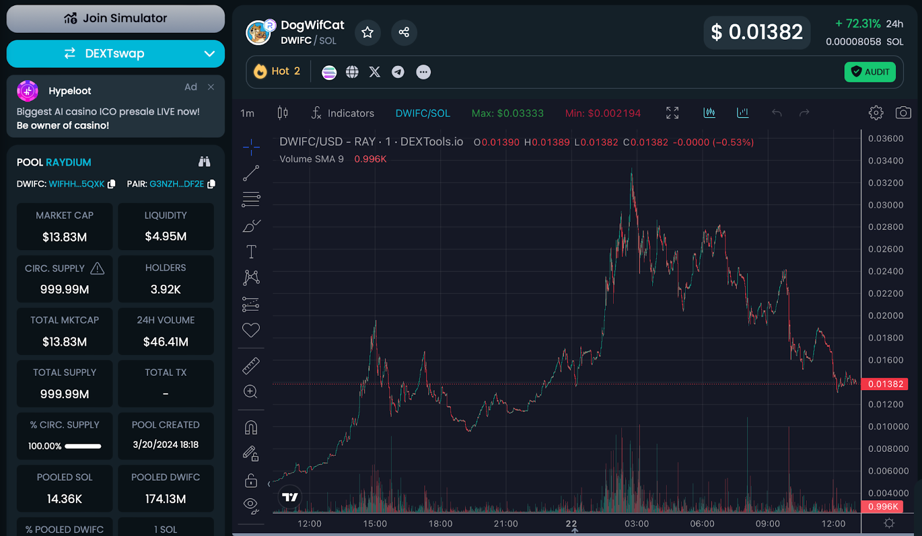Screen dimensions: 922x536
Task: Click the DogWifCat token logo
Action: [x=259, y=32]
